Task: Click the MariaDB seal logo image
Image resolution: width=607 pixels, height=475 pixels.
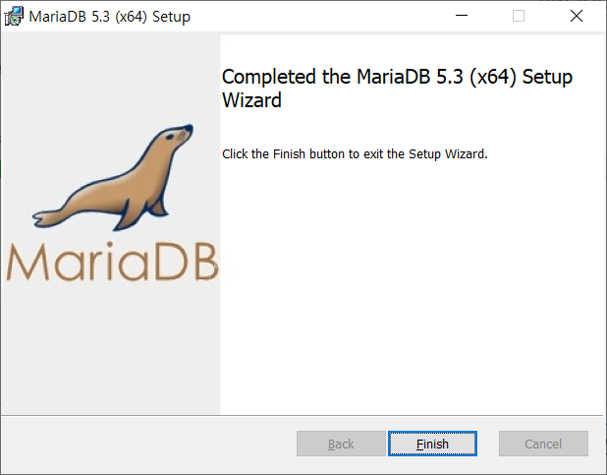Action: click(113, 178)
